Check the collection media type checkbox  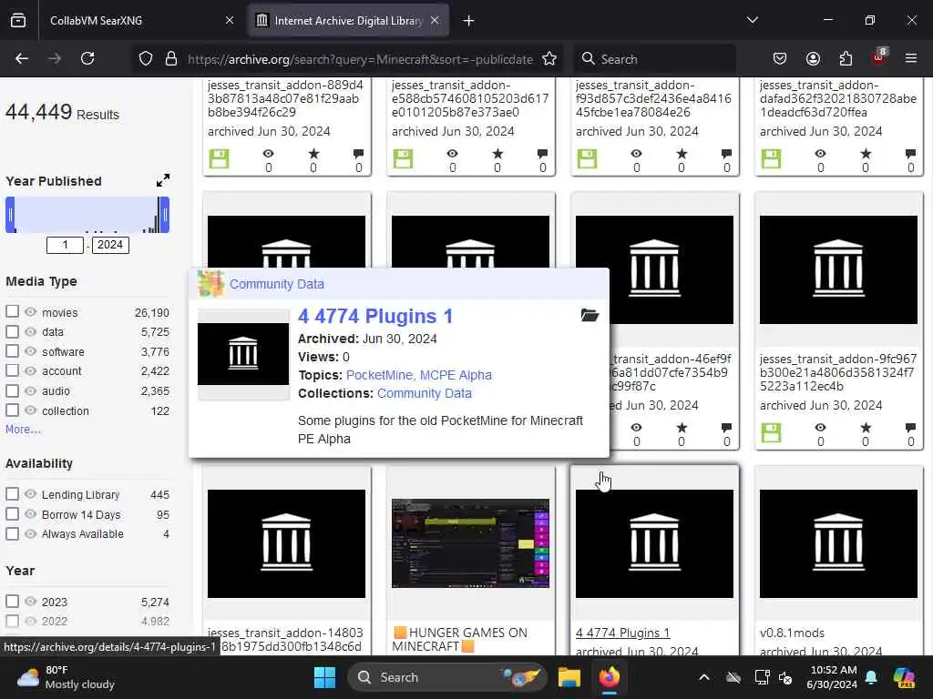click(x=12, y=410)
